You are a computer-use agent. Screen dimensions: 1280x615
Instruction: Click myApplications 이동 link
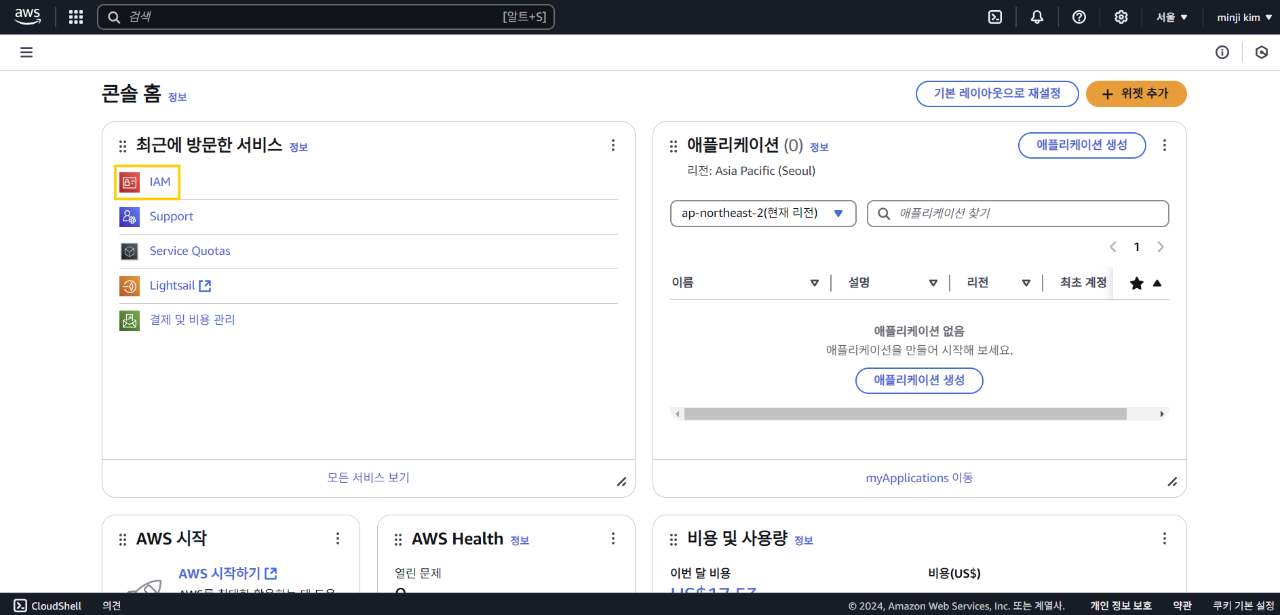919,478
